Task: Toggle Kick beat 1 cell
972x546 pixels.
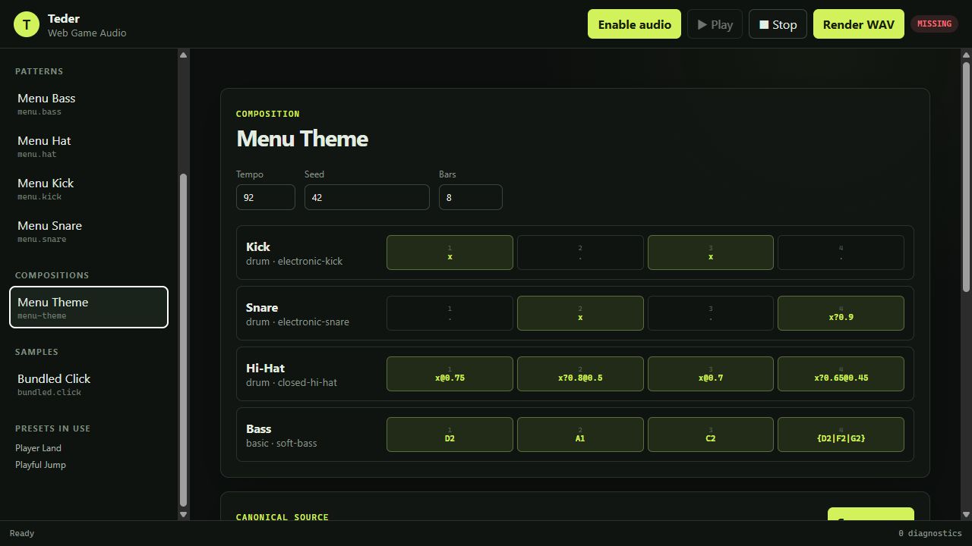Action: (x=450, y=253)
